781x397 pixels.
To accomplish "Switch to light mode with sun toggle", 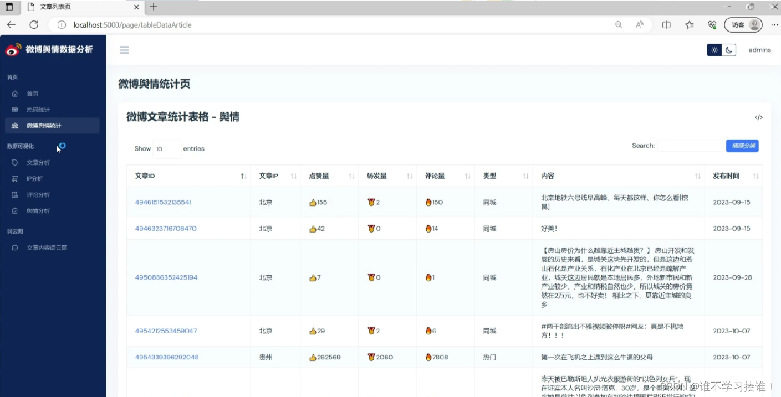I will coord(714,50).
